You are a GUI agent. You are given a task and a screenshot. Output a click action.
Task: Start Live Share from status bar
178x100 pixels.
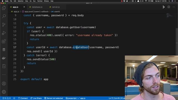pos(36,98)
